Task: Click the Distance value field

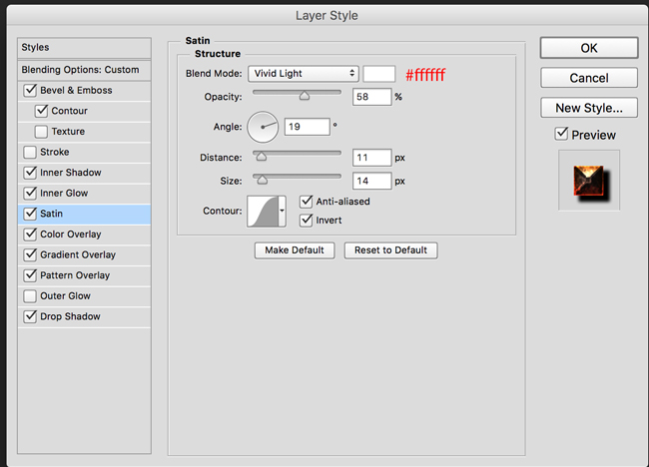Action: [x=371, y=158]
